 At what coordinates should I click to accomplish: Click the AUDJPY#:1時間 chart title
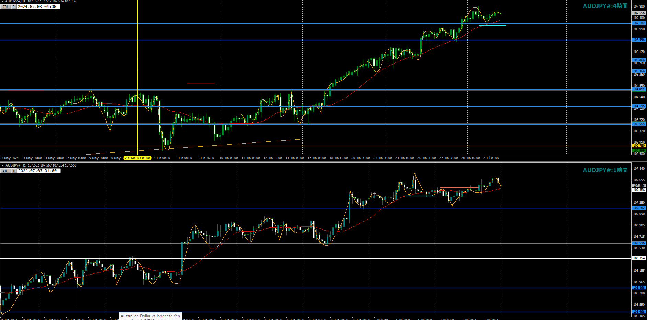(x=605, y=170)
